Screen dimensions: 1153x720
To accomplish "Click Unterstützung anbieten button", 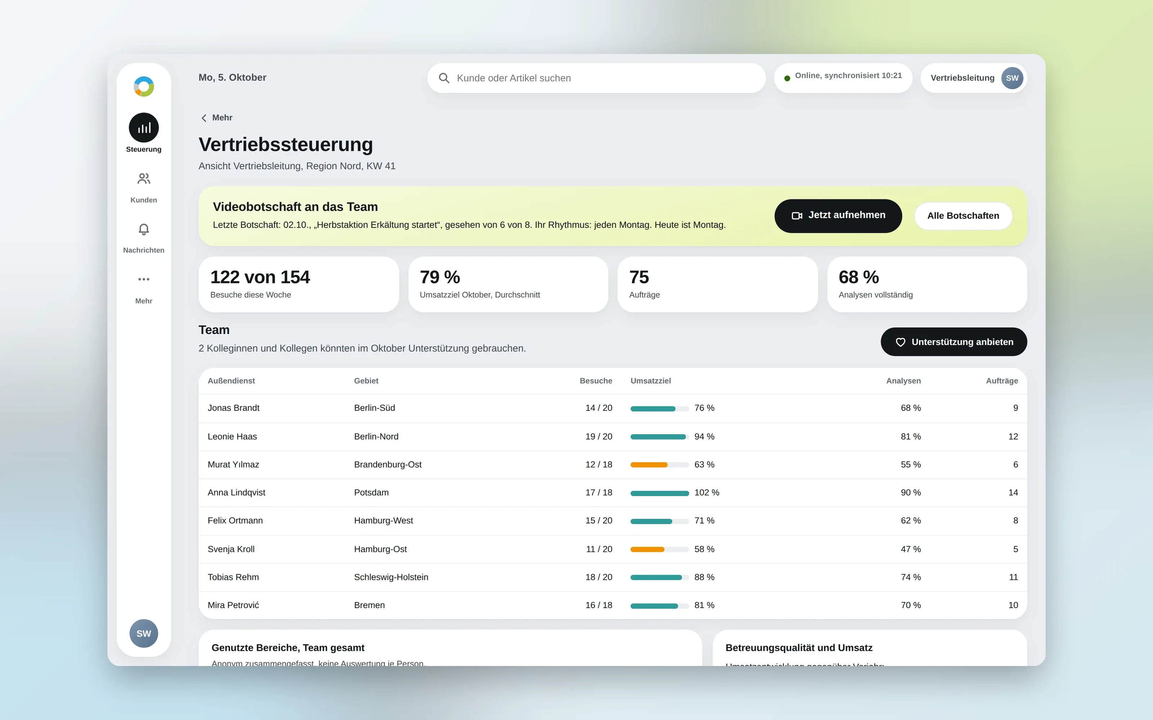I will click(x=953, y=341).
